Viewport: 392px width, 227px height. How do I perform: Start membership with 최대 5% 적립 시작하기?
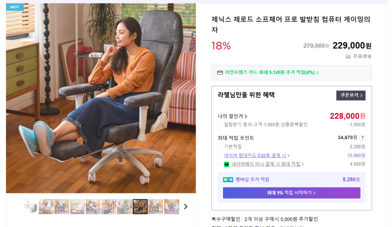(291, 193)
